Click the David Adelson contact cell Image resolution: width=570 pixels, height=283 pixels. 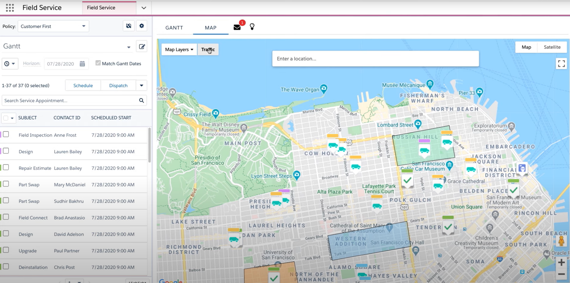tap(69, 234)
